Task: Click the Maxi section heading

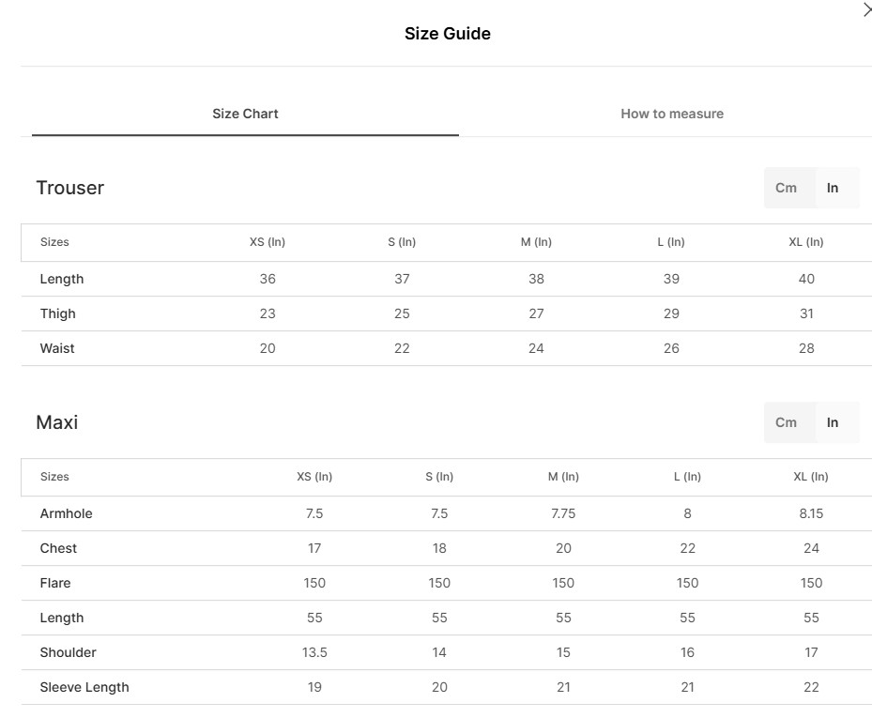Action: click(56, 422)
